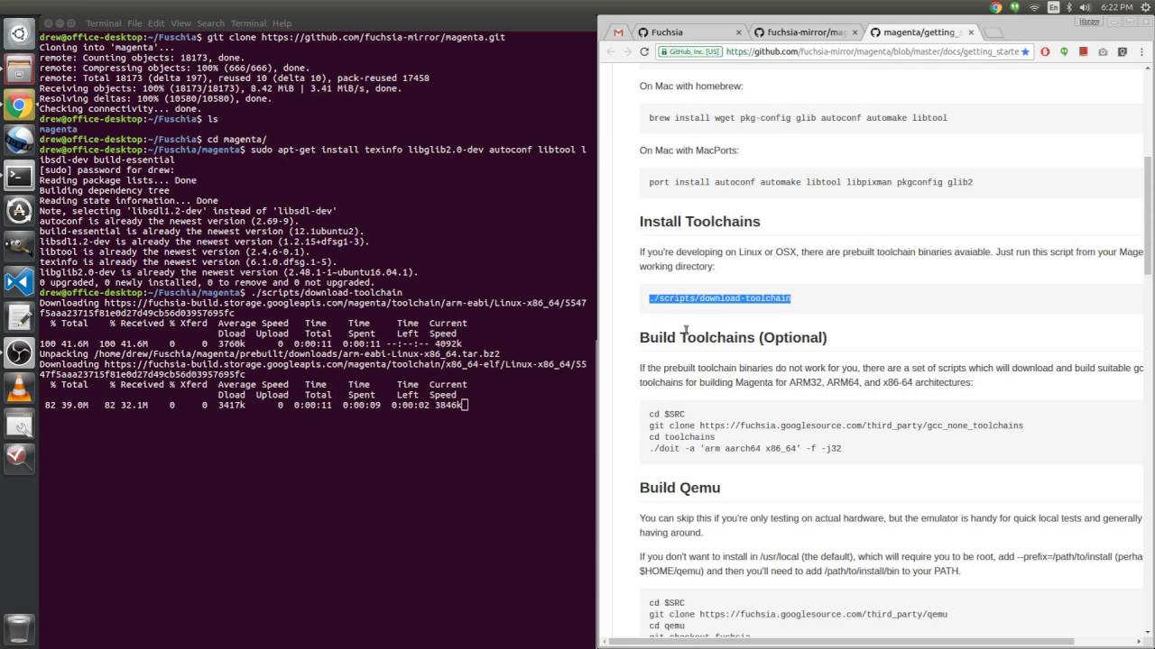Screen dimensions: 1155x649
Task: Click green Hangouts extension icon in Chrome toolbar
Action: coord(1065,51)
